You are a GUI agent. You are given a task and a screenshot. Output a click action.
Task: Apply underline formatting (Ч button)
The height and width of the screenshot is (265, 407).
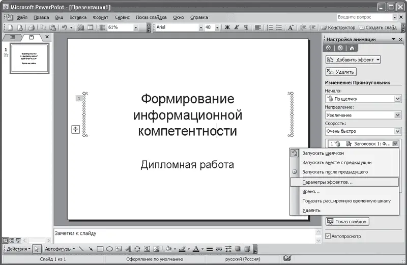[x=243, y=27]
